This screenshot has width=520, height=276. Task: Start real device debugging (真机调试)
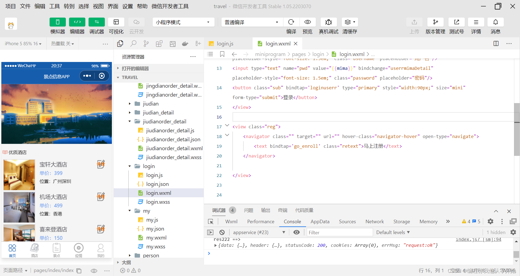point(329,22)
